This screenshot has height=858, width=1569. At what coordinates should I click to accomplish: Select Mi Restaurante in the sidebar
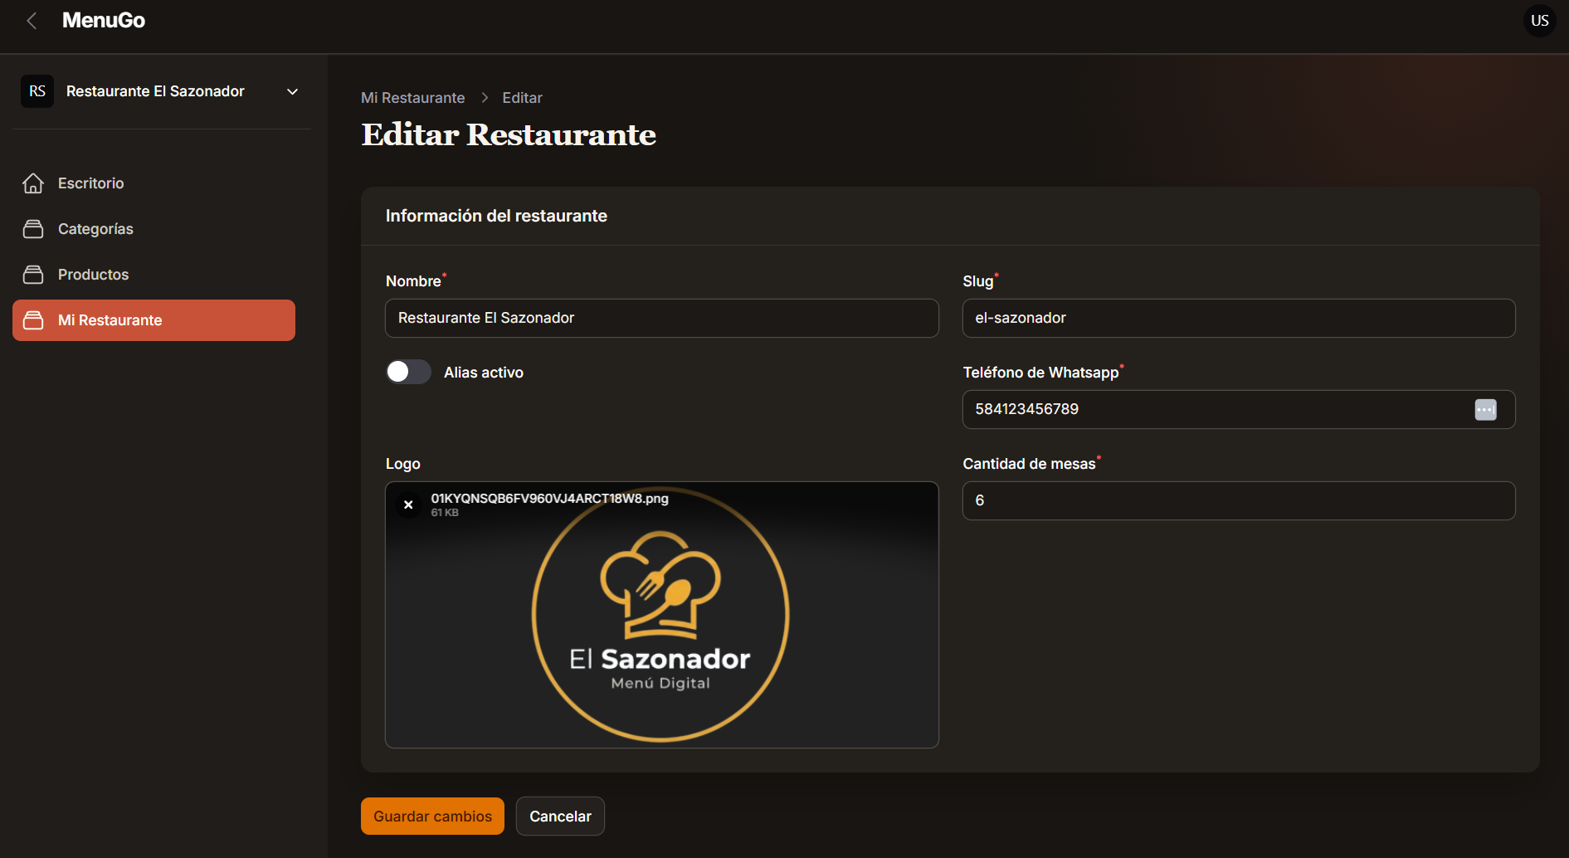[x=153, y=320]
